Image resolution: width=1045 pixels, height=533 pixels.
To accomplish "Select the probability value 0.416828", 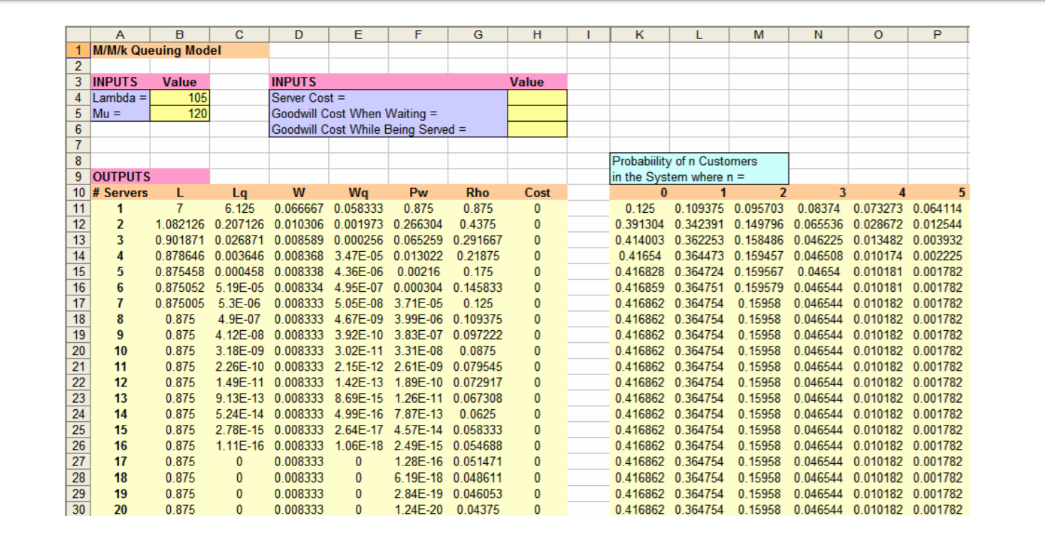I will pos(639,271).
